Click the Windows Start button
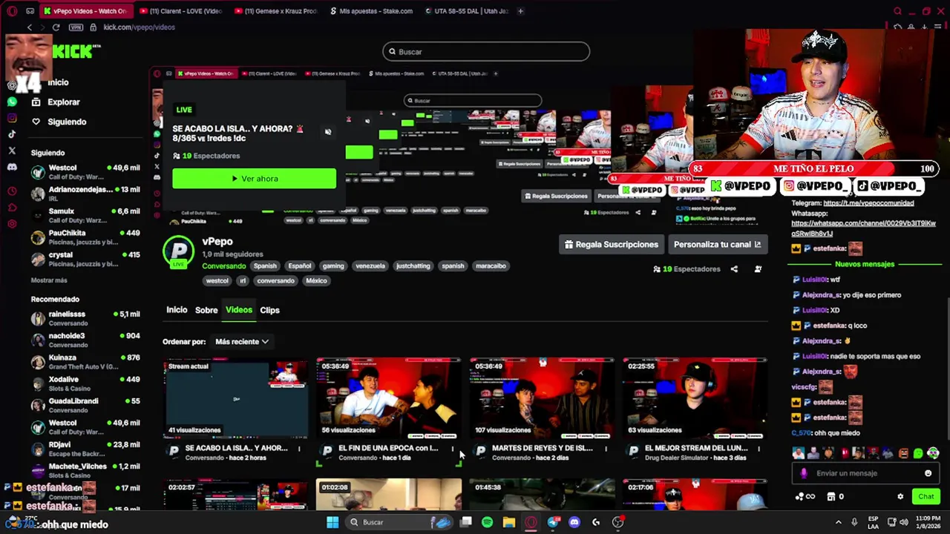Viewport: 950px width, 534px height. (x=332, y=522)
